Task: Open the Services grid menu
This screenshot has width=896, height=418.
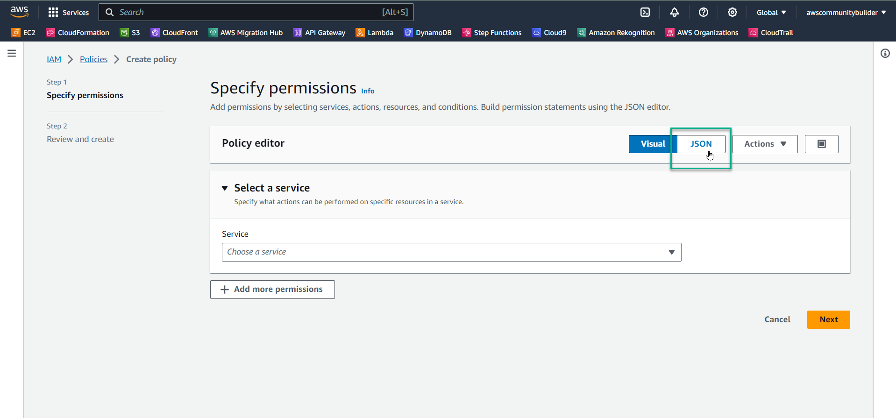Action: coord(68,12)
